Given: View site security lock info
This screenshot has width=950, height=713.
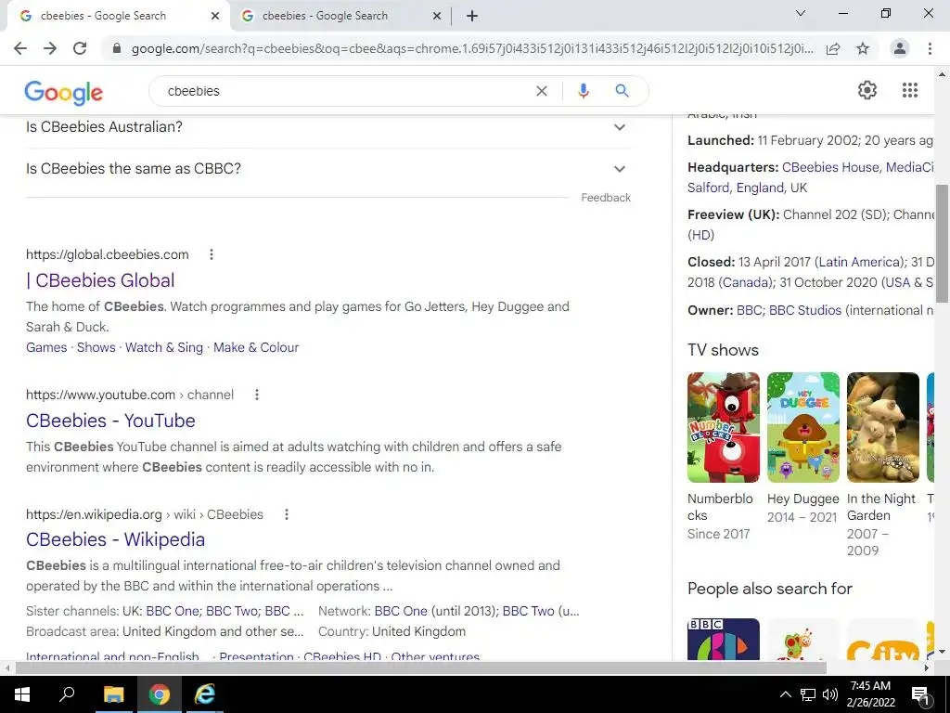Looking at the screenshot, I should pyautogui.click(x=117, y=48).
